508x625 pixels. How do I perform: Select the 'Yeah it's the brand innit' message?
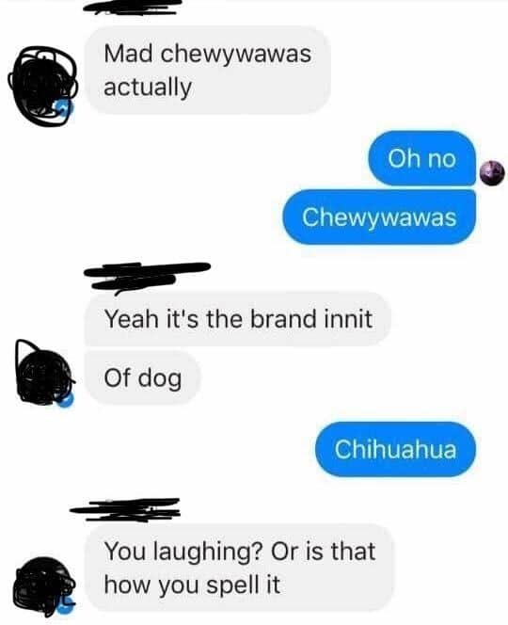click(238, 319)
